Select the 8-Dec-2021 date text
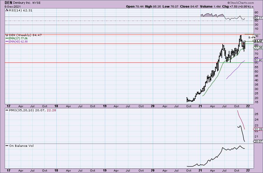Viewport: 263px width, 173px height. (x=13, y=6)
